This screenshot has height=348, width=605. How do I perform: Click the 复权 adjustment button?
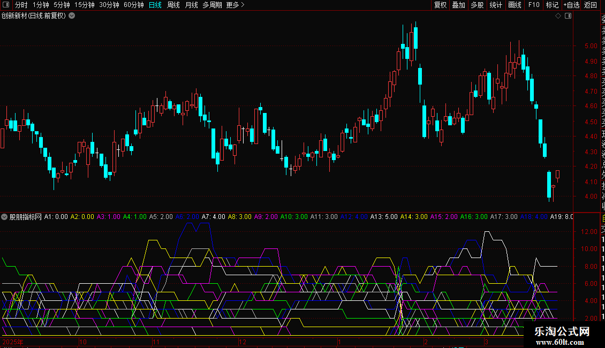point(440,5)
